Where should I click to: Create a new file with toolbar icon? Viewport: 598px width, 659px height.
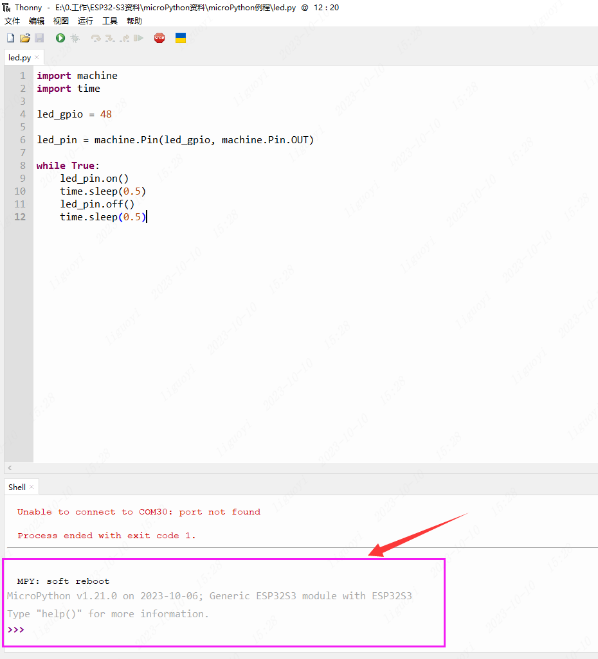click(x=10, y=39)
